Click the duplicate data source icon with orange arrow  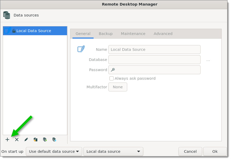[35, 139]
